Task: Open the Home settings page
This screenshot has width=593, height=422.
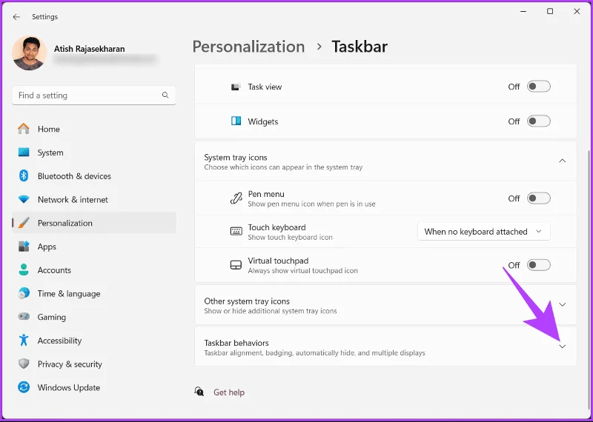Action: [94, 129]
